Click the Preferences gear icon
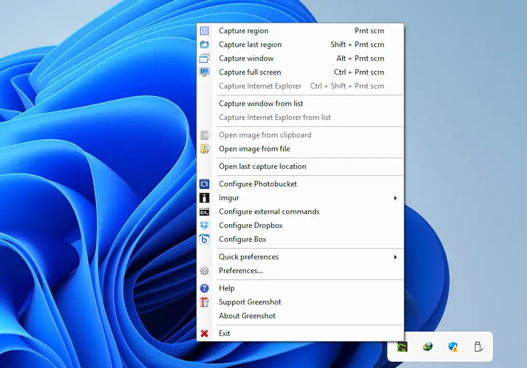Viewport: 527px width, 368px height. click(204, 271)
